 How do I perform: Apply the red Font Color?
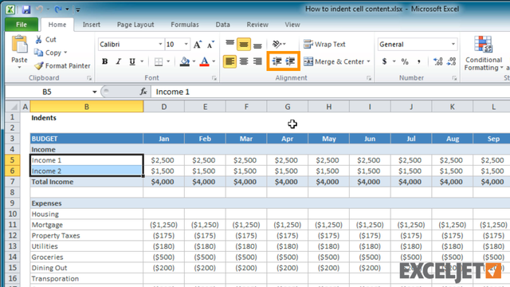(x=204, y=61)
